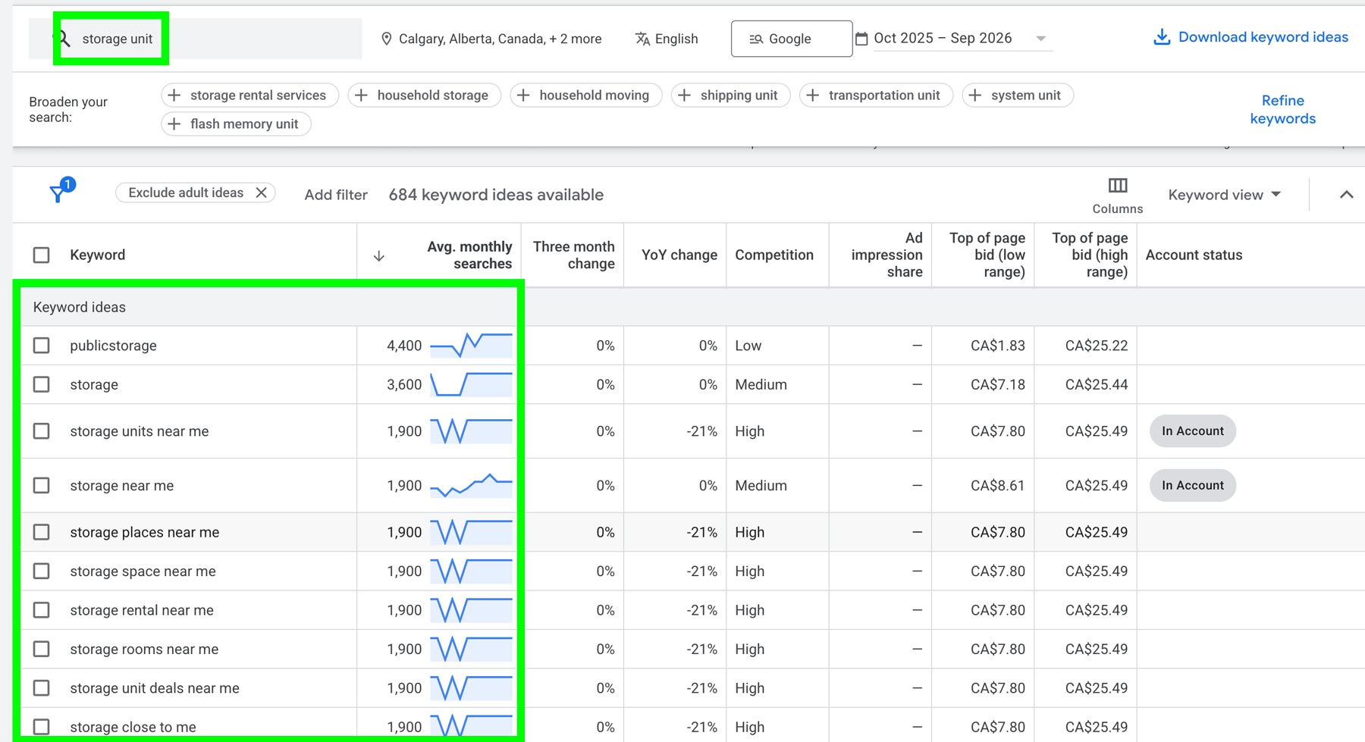Remove the Exclude adult ideas filter

click(261, 193)
